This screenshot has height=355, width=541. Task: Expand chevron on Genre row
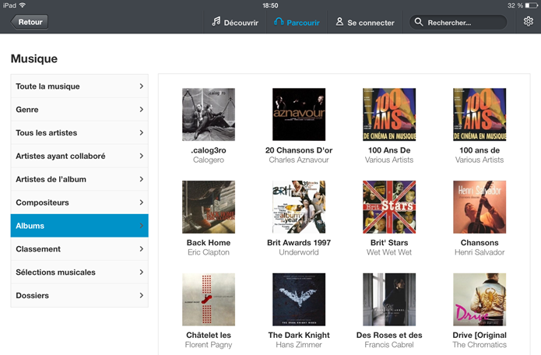coord(142,109)
